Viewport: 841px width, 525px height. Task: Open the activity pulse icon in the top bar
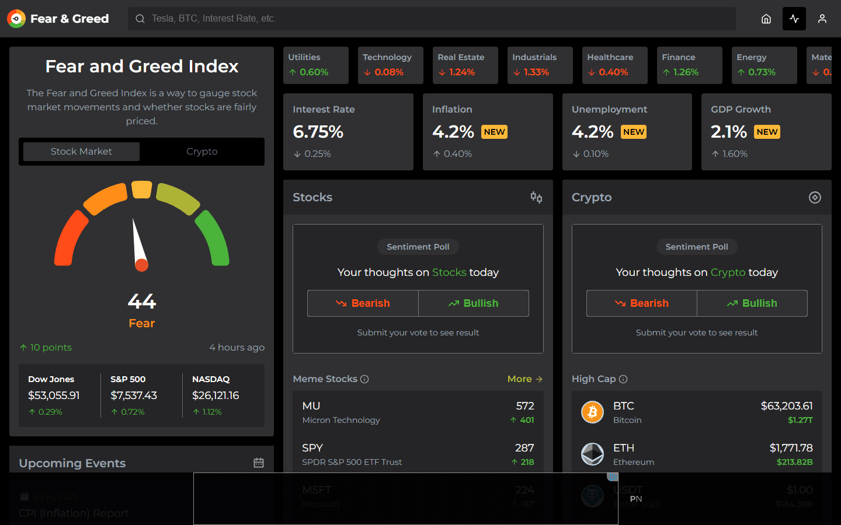tap(794, 19)
